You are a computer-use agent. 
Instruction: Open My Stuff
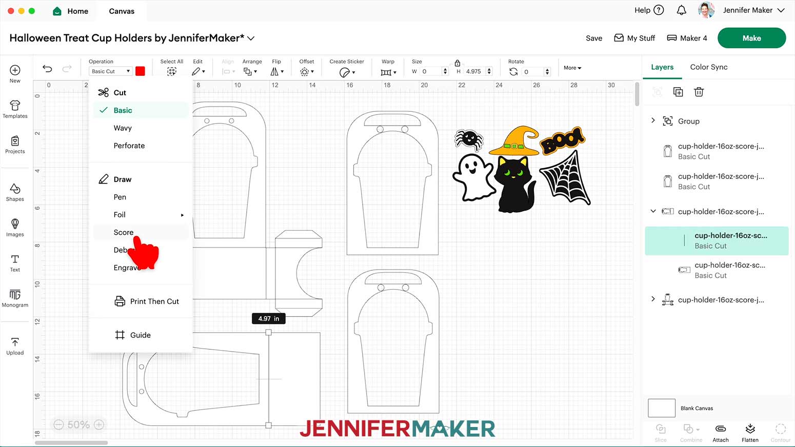pyautogui.click(x=634, y=38)
